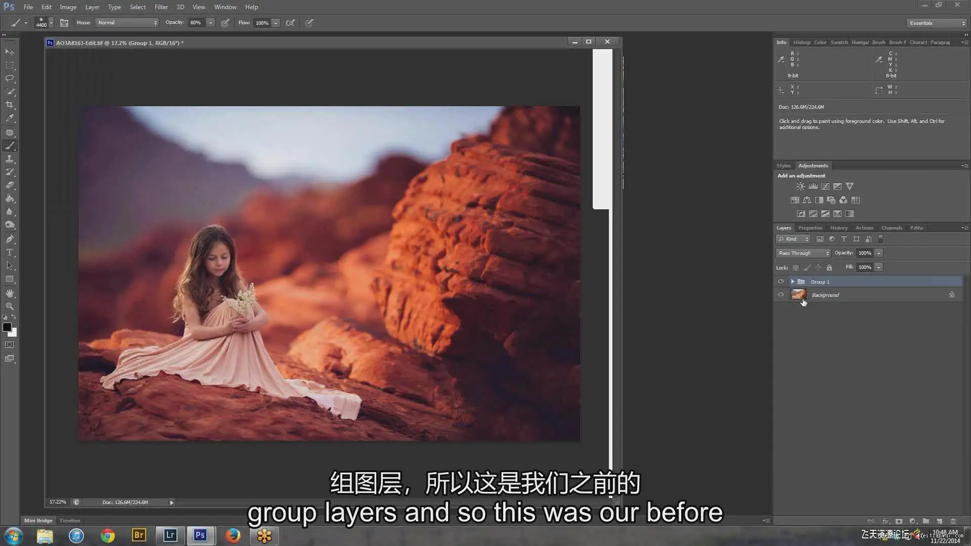Open the Essentials workspace dropdown
Screen dimensions: 971x546
tap(936, 23)
